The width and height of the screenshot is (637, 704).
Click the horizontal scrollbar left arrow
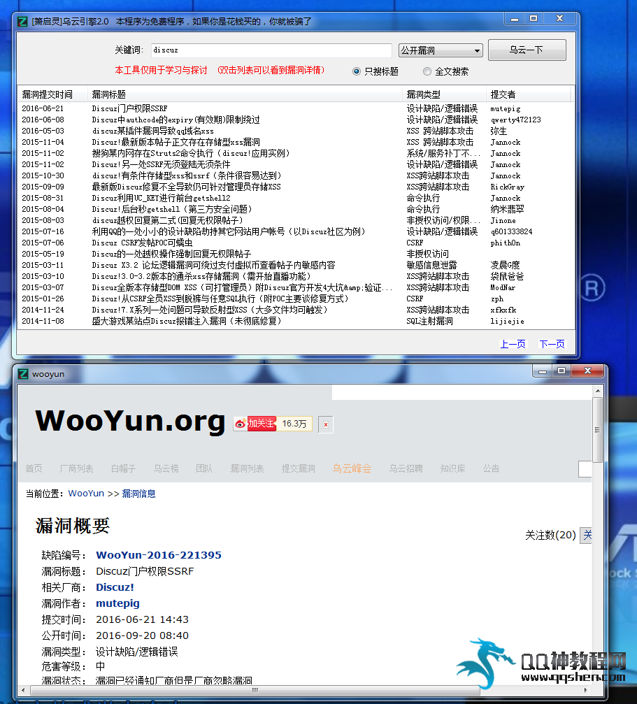click(x=23, y=690)
